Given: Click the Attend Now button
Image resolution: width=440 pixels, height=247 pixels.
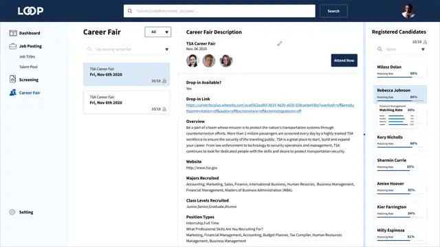Looking at the screenshot, I should (344, 60).
